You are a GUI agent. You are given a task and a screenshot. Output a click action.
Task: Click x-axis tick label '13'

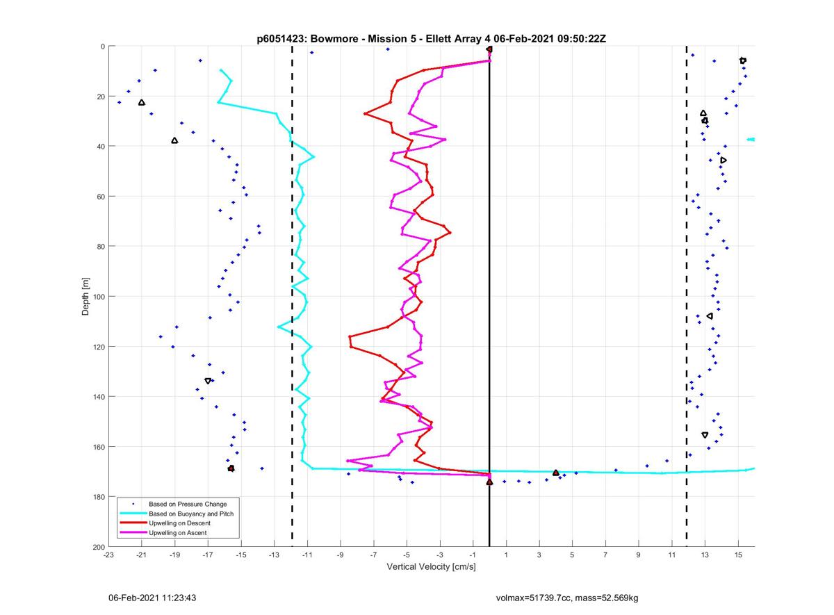(705, 555)
